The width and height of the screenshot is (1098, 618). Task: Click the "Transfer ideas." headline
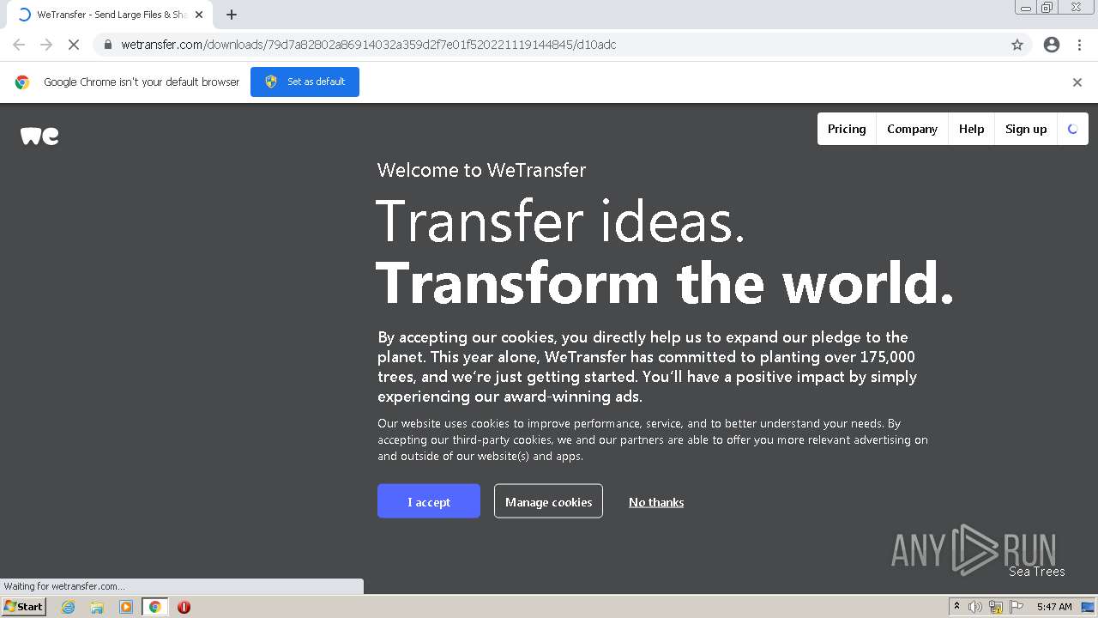[560, 221]
